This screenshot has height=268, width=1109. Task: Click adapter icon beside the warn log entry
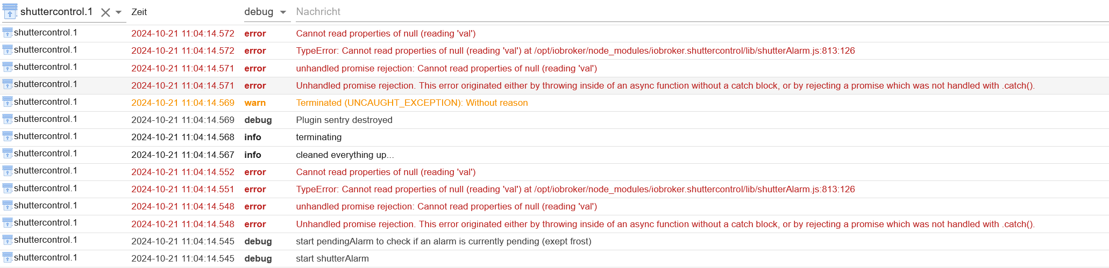tap(8, 102)
